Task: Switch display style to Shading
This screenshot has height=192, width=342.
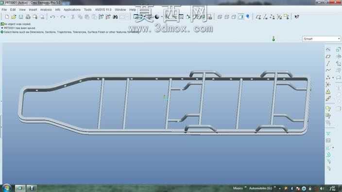Action: (241, 17)
